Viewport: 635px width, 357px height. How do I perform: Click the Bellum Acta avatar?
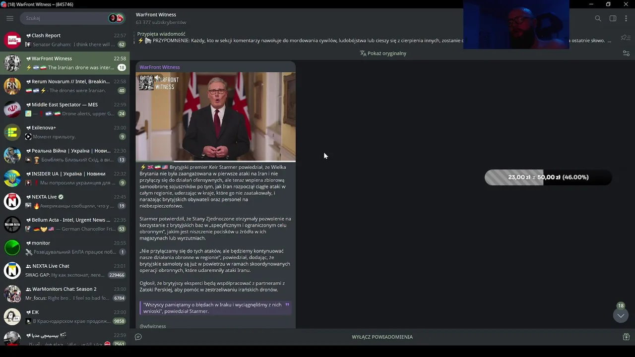pos(12,225)
